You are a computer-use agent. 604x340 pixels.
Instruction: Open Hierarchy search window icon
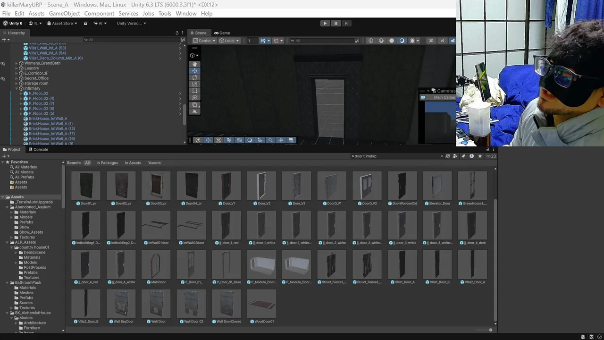pyautogui.click(x=182, y=40)
